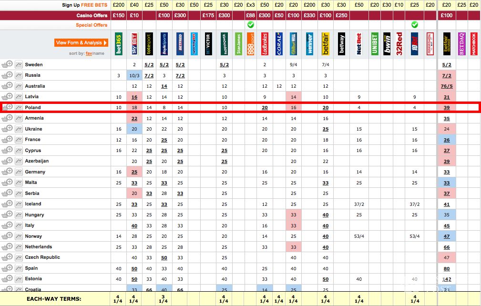Open the SkyBet bookmaker logo
This screenshot has height=306, width=481.
tap(134, 44)
